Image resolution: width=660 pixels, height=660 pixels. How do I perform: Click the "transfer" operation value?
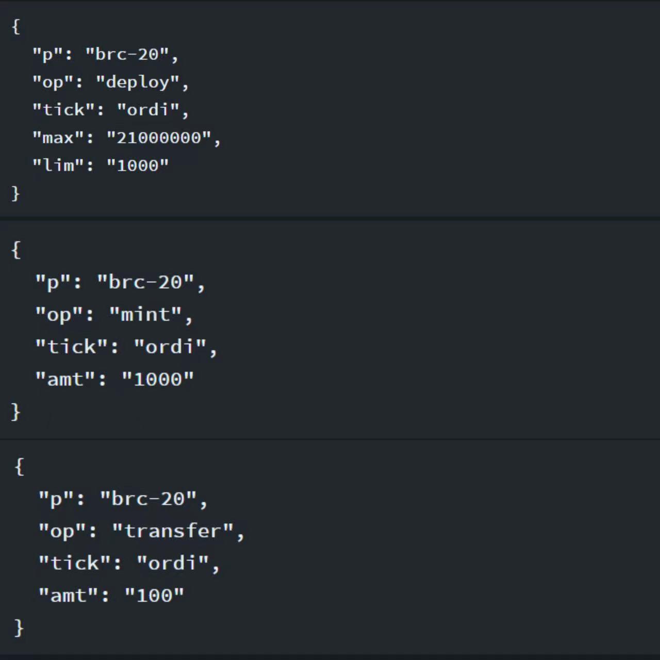pos(173,531)
